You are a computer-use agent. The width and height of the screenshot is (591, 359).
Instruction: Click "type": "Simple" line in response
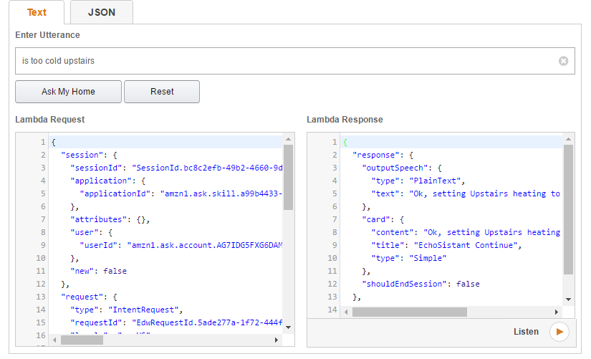click(x=408, y=258)
